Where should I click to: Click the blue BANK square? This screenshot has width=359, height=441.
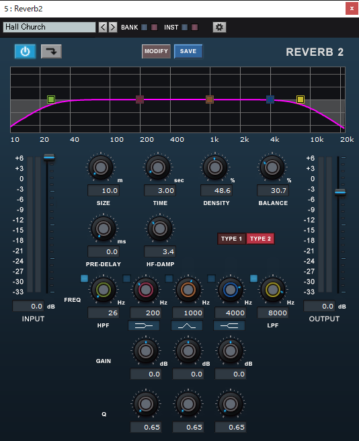(144, 28)
